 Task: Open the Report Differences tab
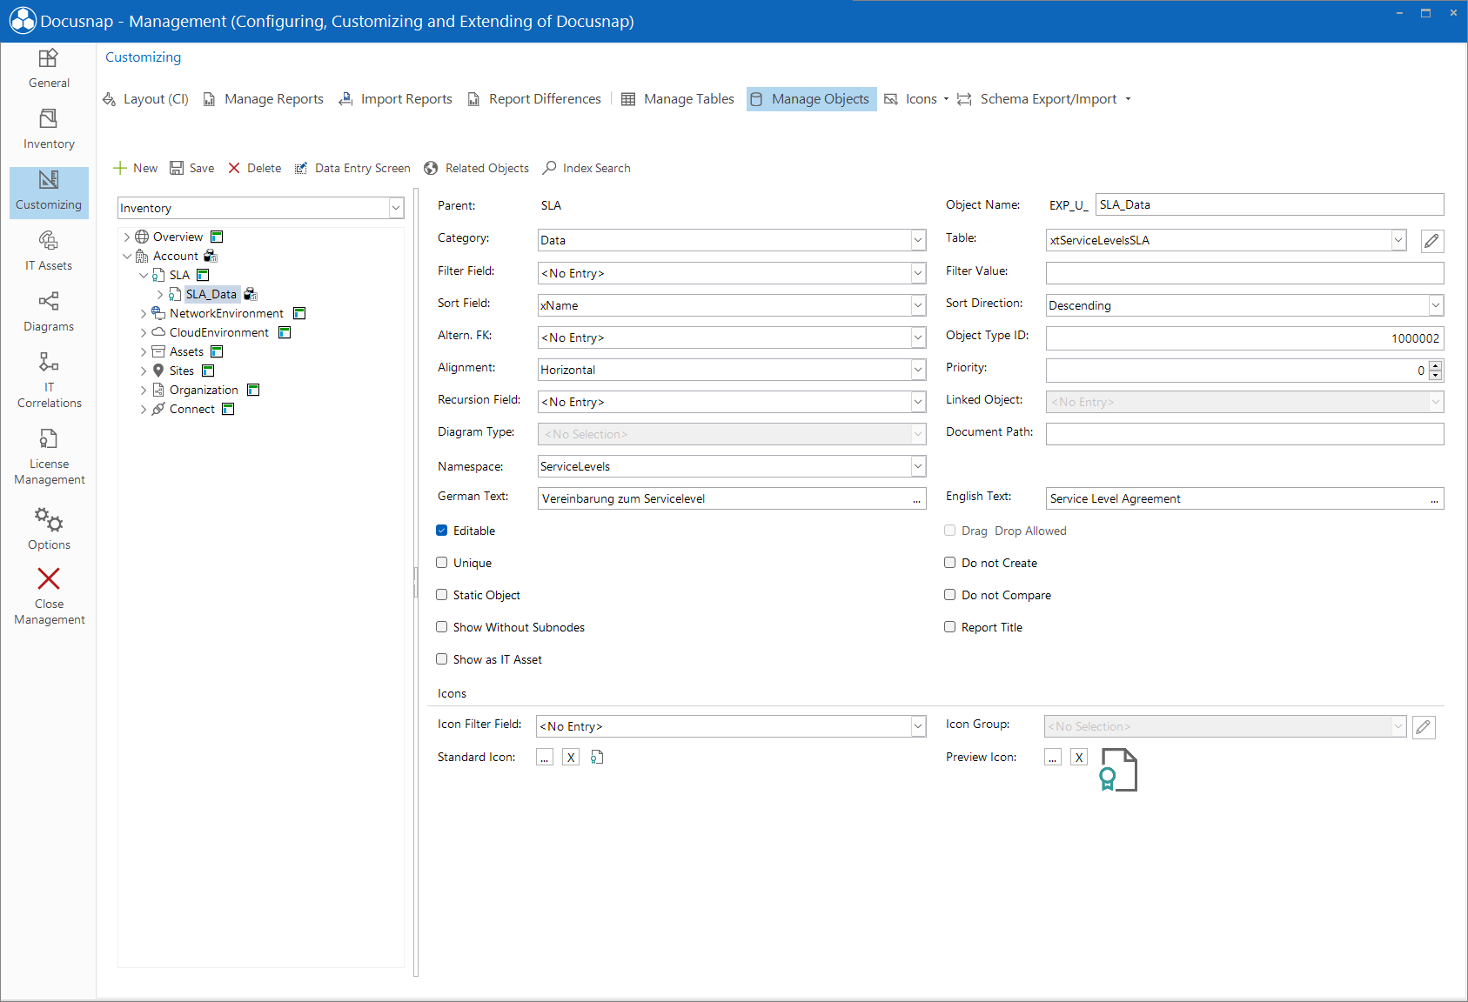click(x=534, y=99)
